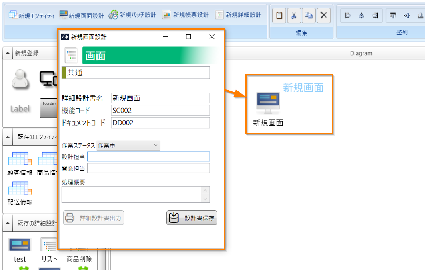Click 新規詳細設計 in the toolbar

click(x=238, y=15)
